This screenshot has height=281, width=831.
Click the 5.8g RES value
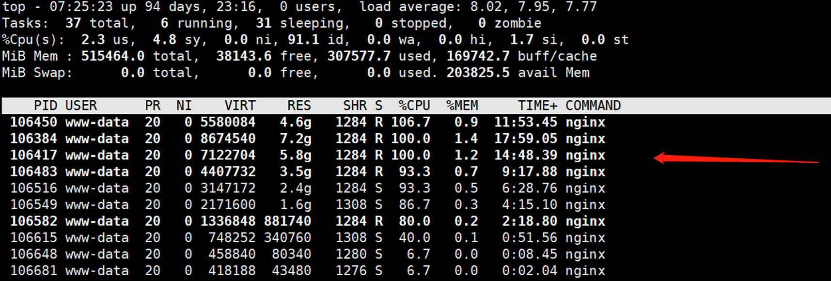coord(295,155)
